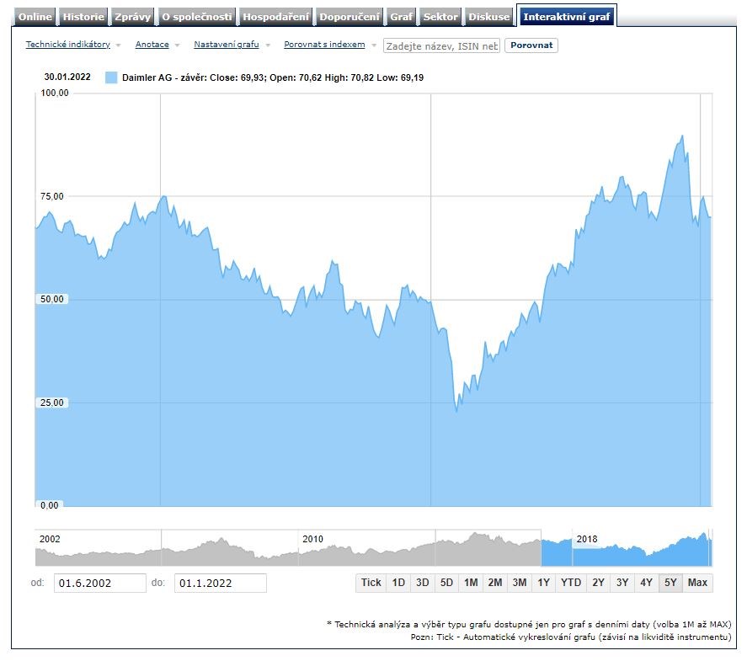The width and height of the screenshot is (747, 661).
Task: Go to the Zprávy tab
Action: click(x=132, y=17)
